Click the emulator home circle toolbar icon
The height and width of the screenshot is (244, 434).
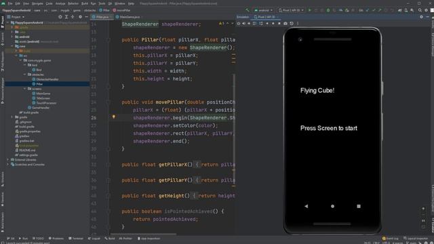click(273, 24)
